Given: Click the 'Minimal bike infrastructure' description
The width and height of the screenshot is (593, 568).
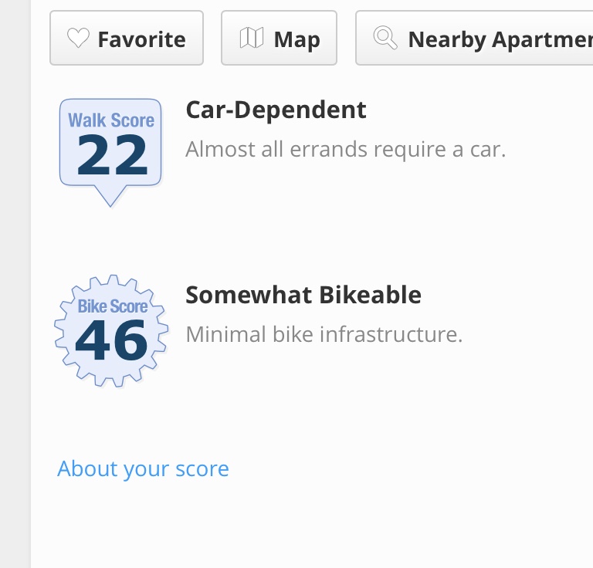Looking at the screenshot, I should (324, 334).
